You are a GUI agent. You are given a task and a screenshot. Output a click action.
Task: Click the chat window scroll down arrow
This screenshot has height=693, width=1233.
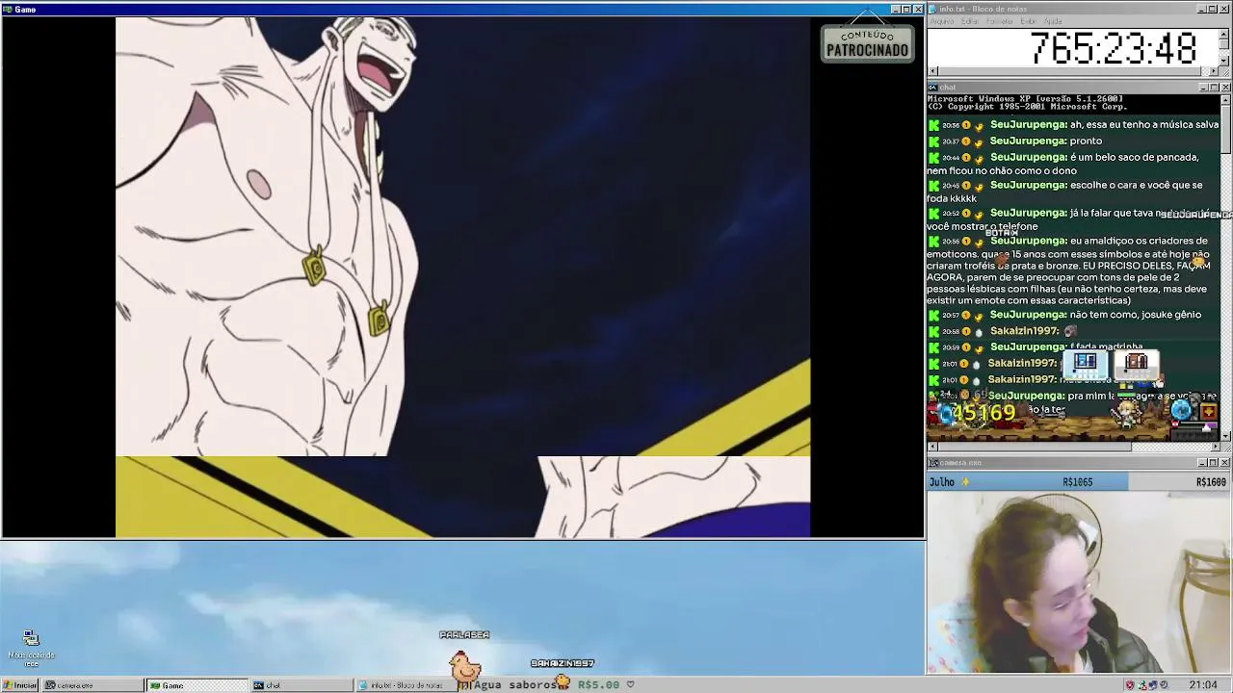[1225, 436]
